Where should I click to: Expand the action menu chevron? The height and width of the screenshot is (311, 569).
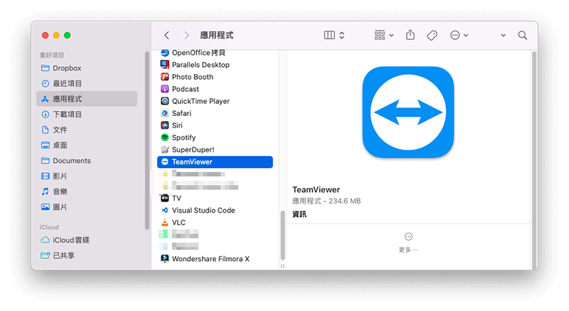click(x=466, y=36)
